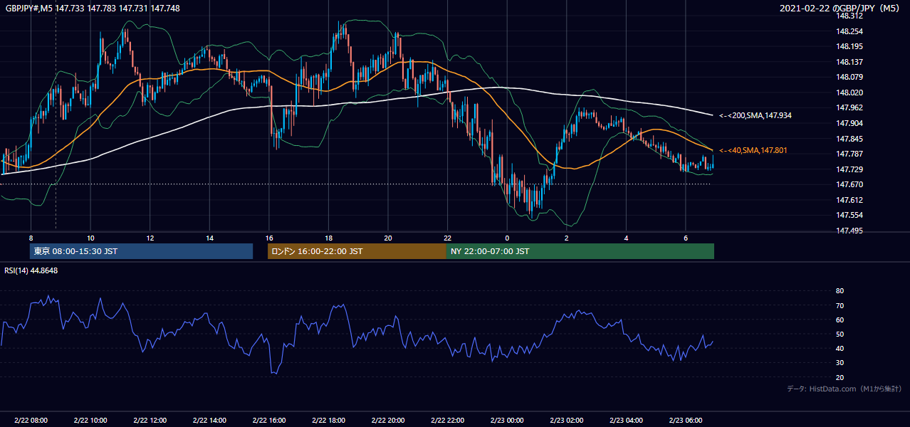Click hour tick 14 under price chart
The height and width of the screenshot is (427, 910).
tap(209, 238)
